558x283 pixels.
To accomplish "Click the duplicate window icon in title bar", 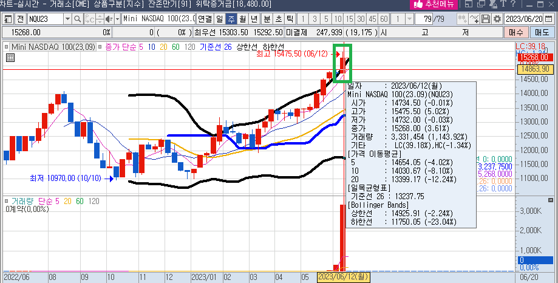I will (481, 4).
